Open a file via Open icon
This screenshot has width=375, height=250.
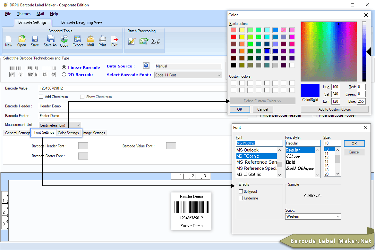[x=21, y=41]
